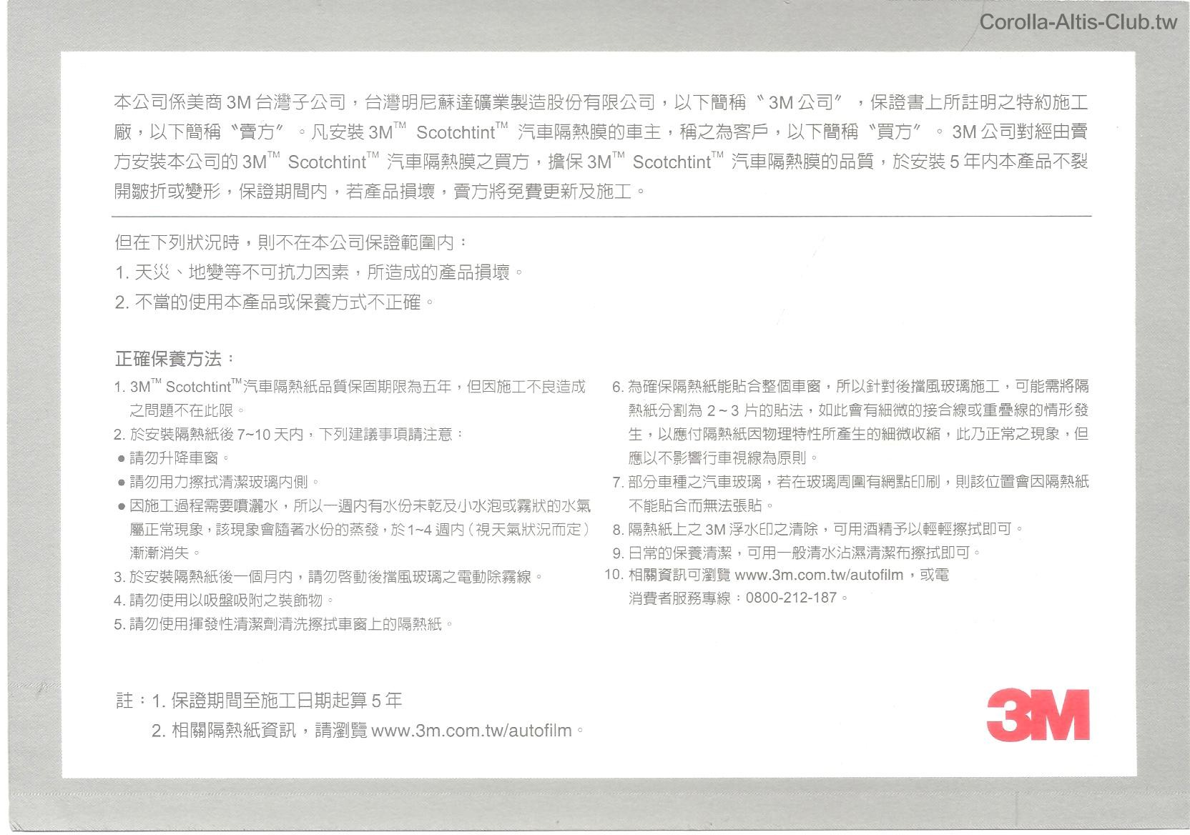Screen dimensions: 1190x835
Task: Click care item 1 about 品質保固期限為五年
Action: coord(350,398)
